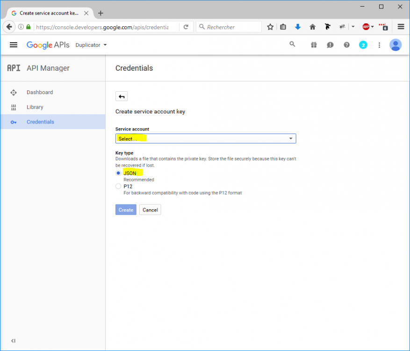Image resolution: width=410 pixels, height=351 pixels.
Task: Click the back arrow above Create service account key
Action: tap(122, 96)
